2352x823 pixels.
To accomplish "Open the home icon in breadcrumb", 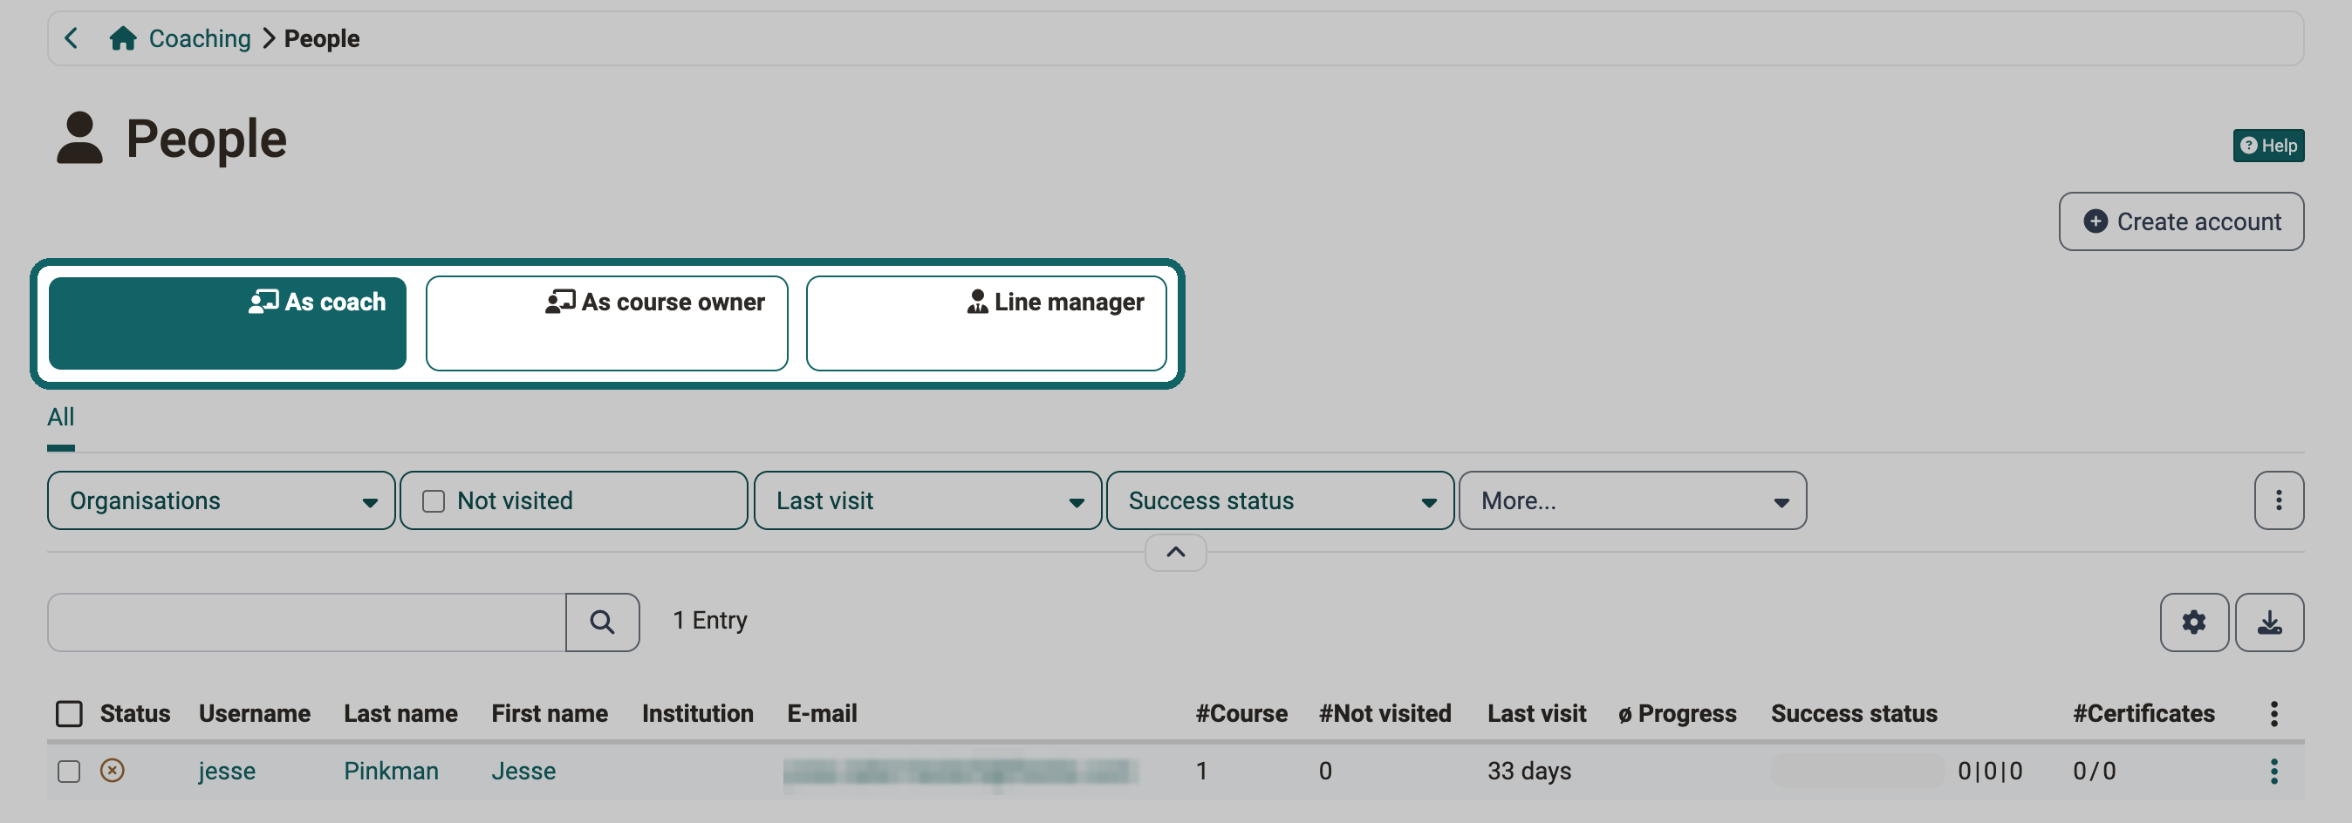I will 122,38.
